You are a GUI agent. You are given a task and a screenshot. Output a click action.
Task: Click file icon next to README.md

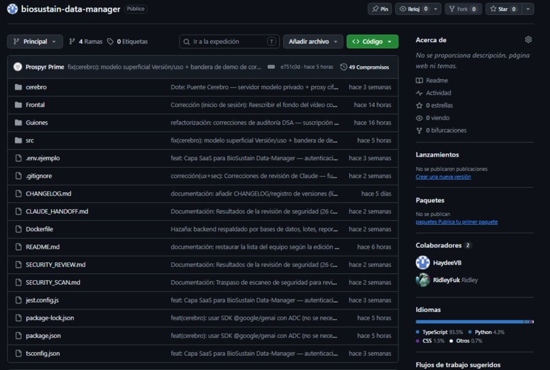coord(18,247)
